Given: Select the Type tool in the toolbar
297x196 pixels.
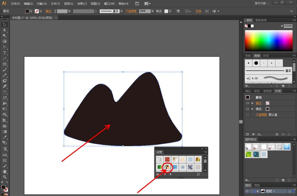Looking at the screenshot, I should (4, 53).
